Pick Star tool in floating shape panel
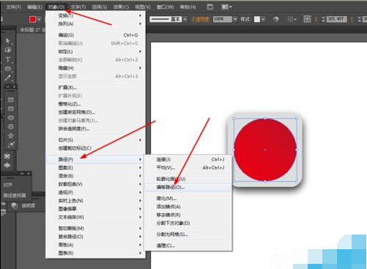This screenshot has height=269, width=367. click(x=10, y=136)
